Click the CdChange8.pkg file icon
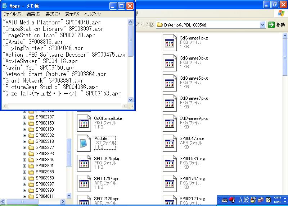288x206 pixels. 84,123
